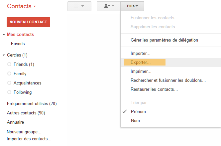Choose Nom as sort order
Image resolution: width=221 pixels, height=146 pixels.
click(135, 121)
